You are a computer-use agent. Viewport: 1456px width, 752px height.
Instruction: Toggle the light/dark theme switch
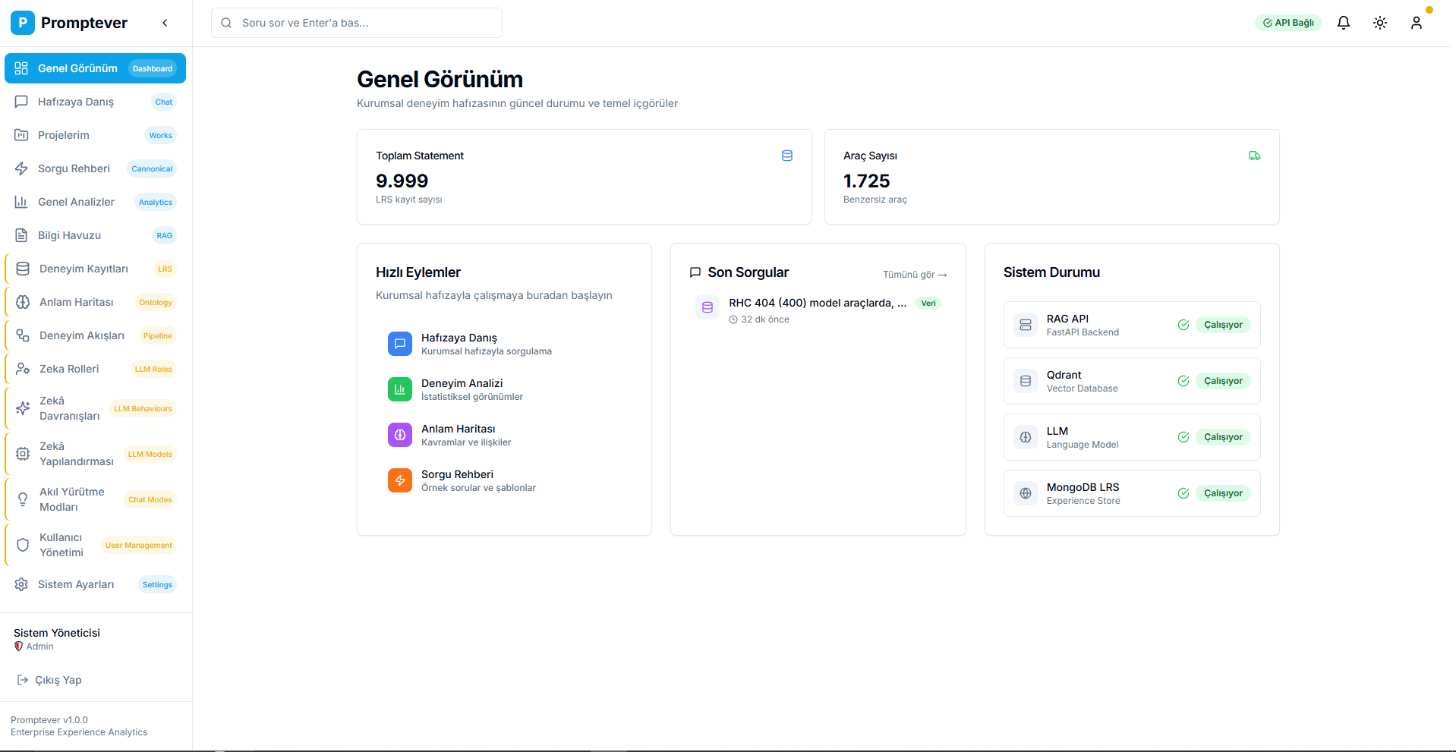[x=1380, y=23]
